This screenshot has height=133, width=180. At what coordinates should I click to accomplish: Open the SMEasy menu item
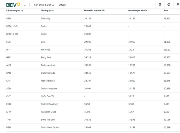pyautogui.click(x=62, y=5)
